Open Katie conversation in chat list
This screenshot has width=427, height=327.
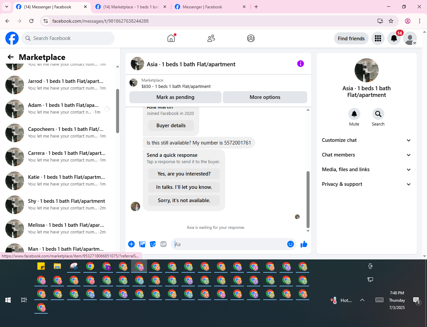coord(58,181)
